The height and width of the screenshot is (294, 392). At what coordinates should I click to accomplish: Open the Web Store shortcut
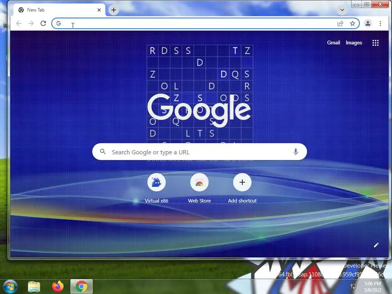click(x=199, y=188)
